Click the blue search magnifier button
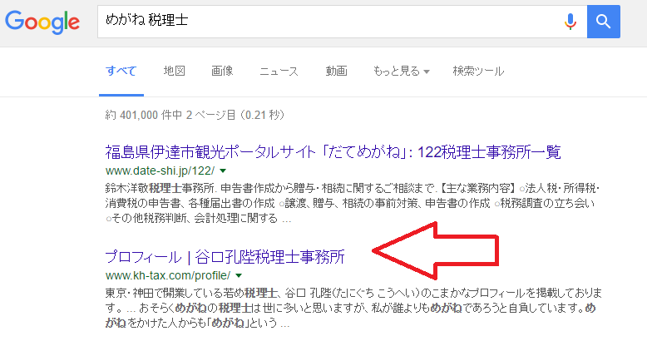The height and width of the screenshot is (341, 647). point(603,22)
